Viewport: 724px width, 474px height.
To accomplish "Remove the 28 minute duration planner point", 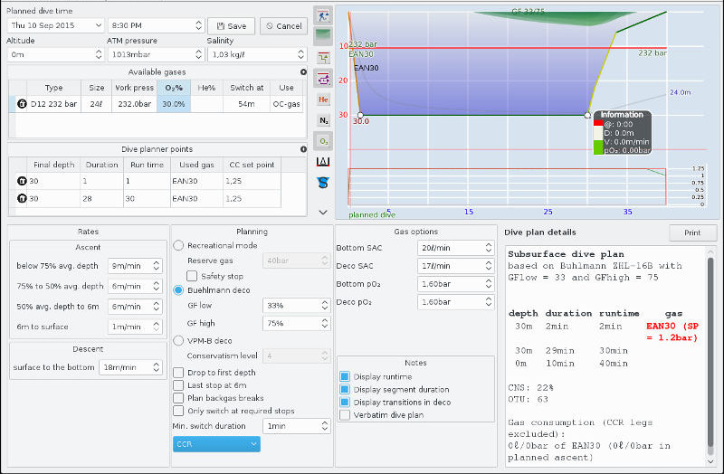I will [x=22, y=198].
